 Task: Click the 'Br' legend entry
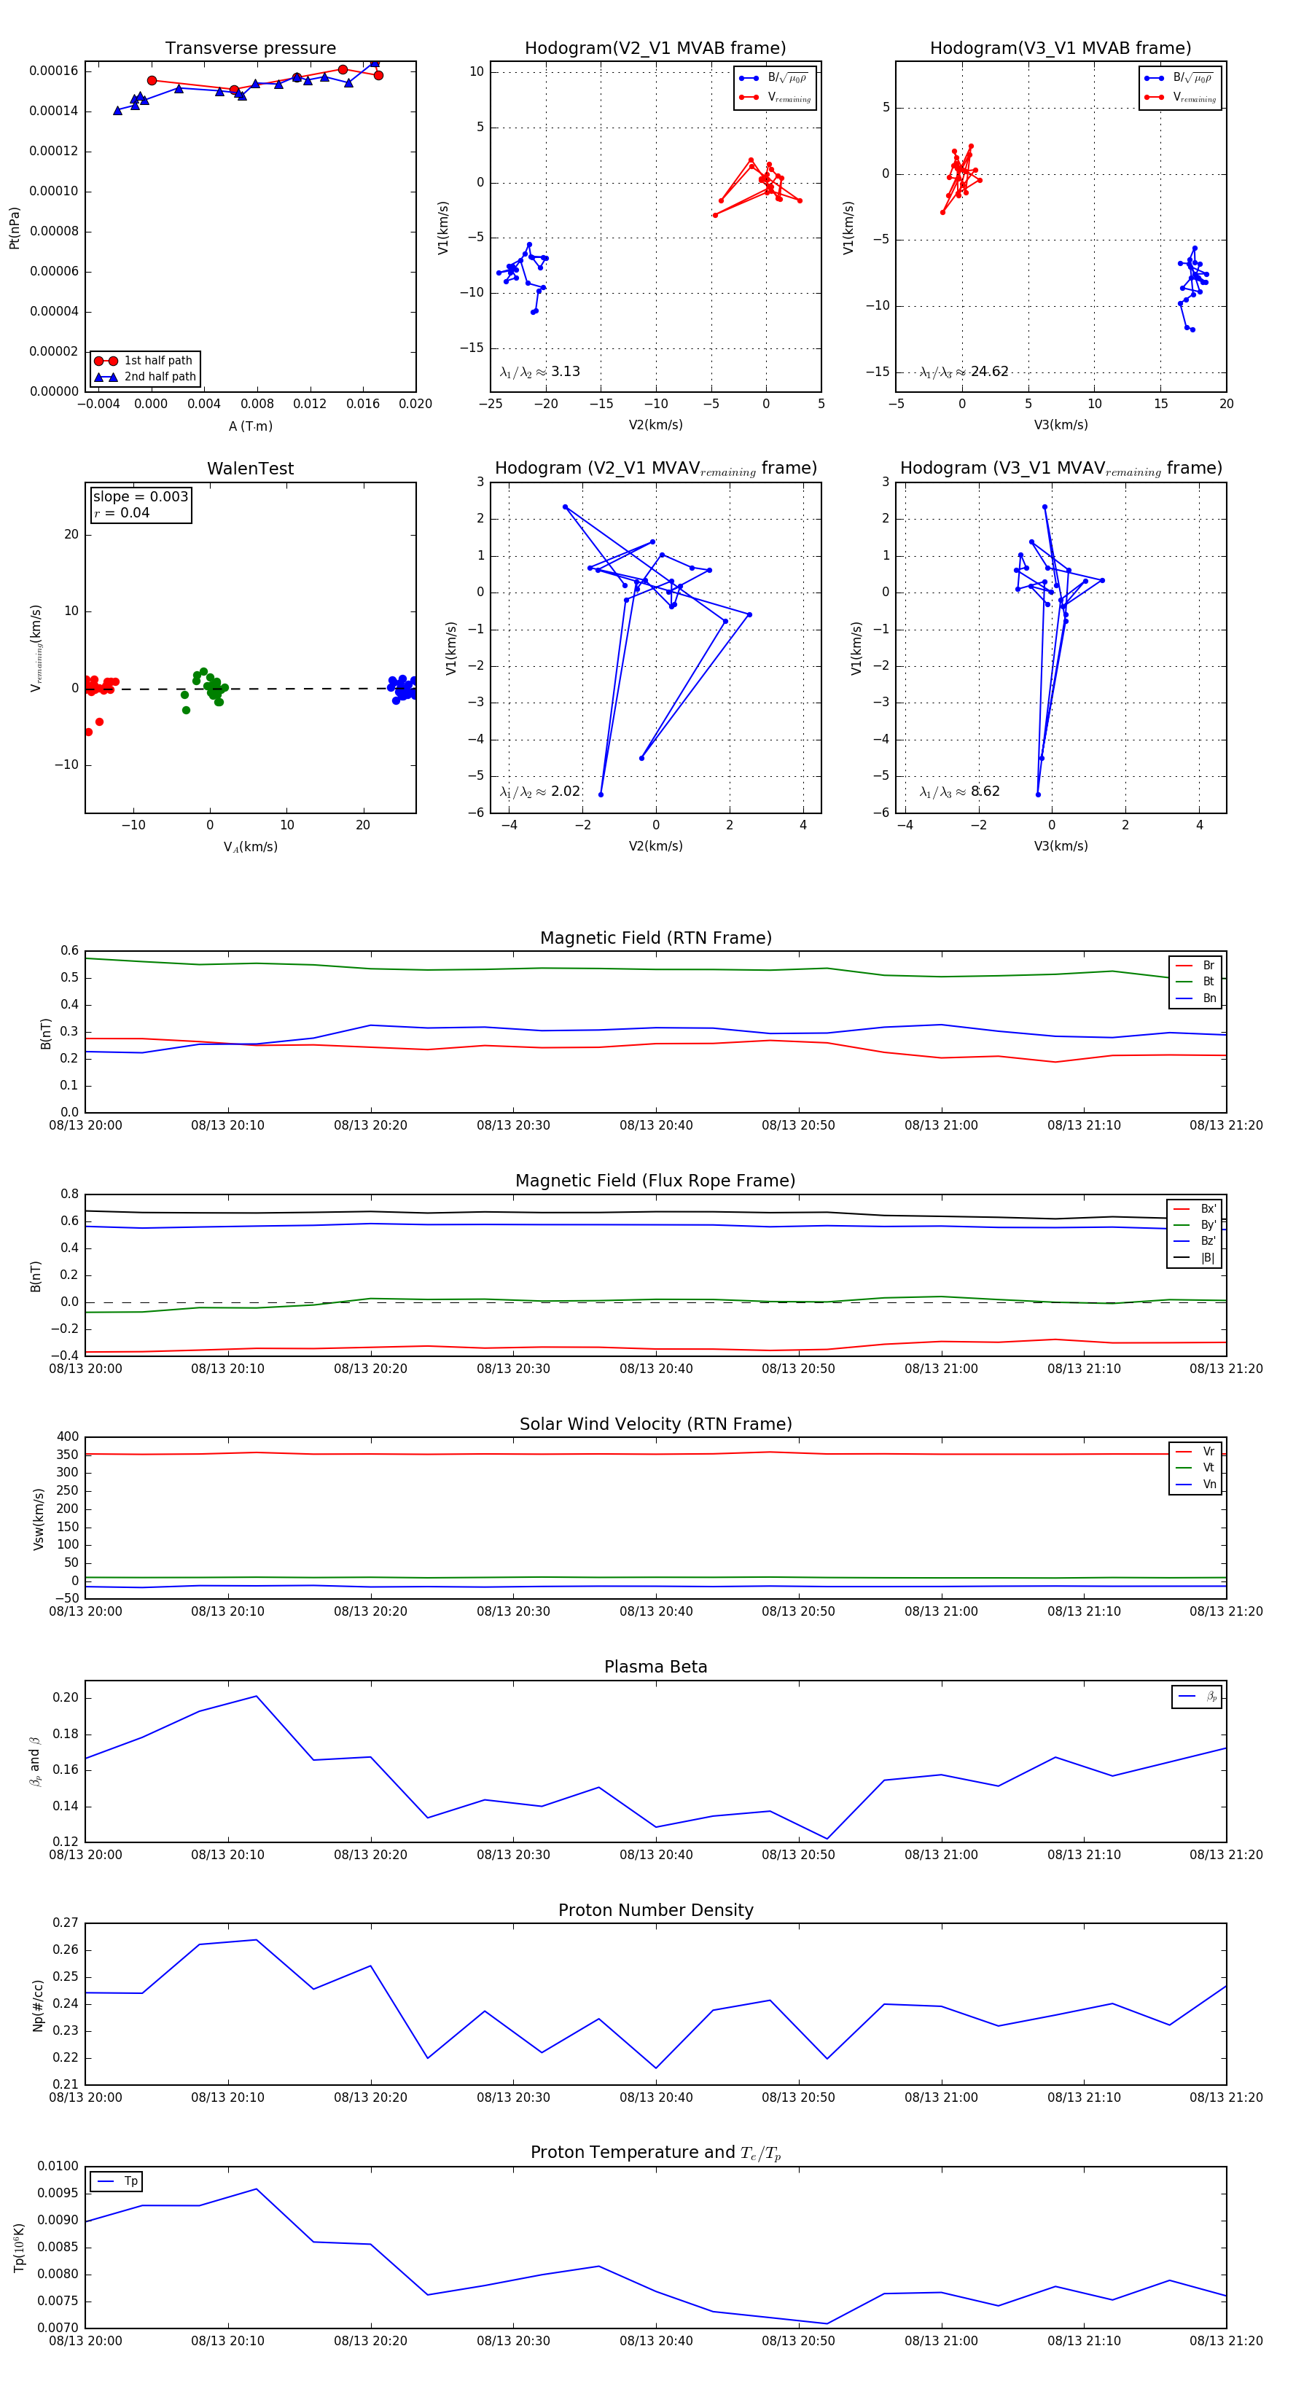pyautogui.click(x=1195, y=966)
